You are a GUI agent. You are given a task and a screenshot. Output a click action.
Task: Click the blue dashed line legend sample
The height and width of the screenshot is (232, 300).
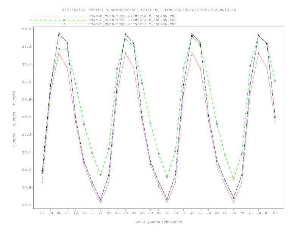click(x=59, y=24)
